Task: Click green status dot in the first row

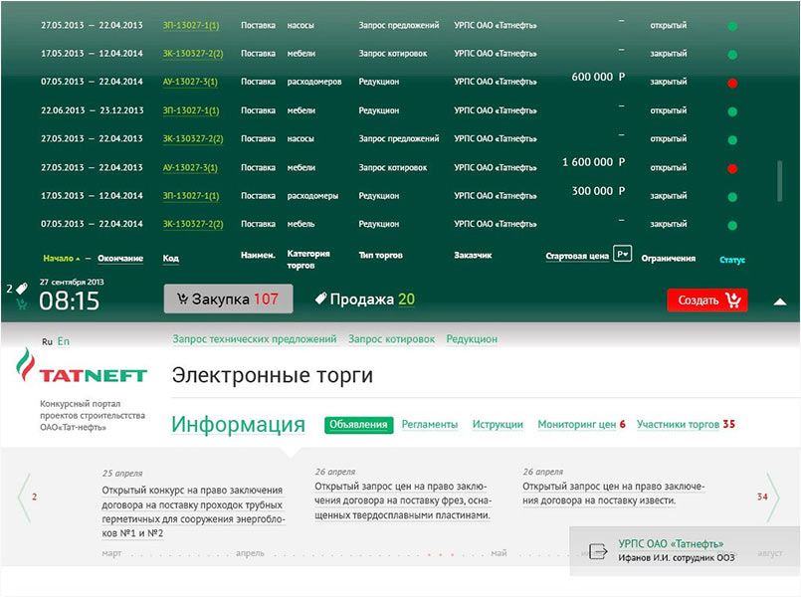Action: click(732, 26)
